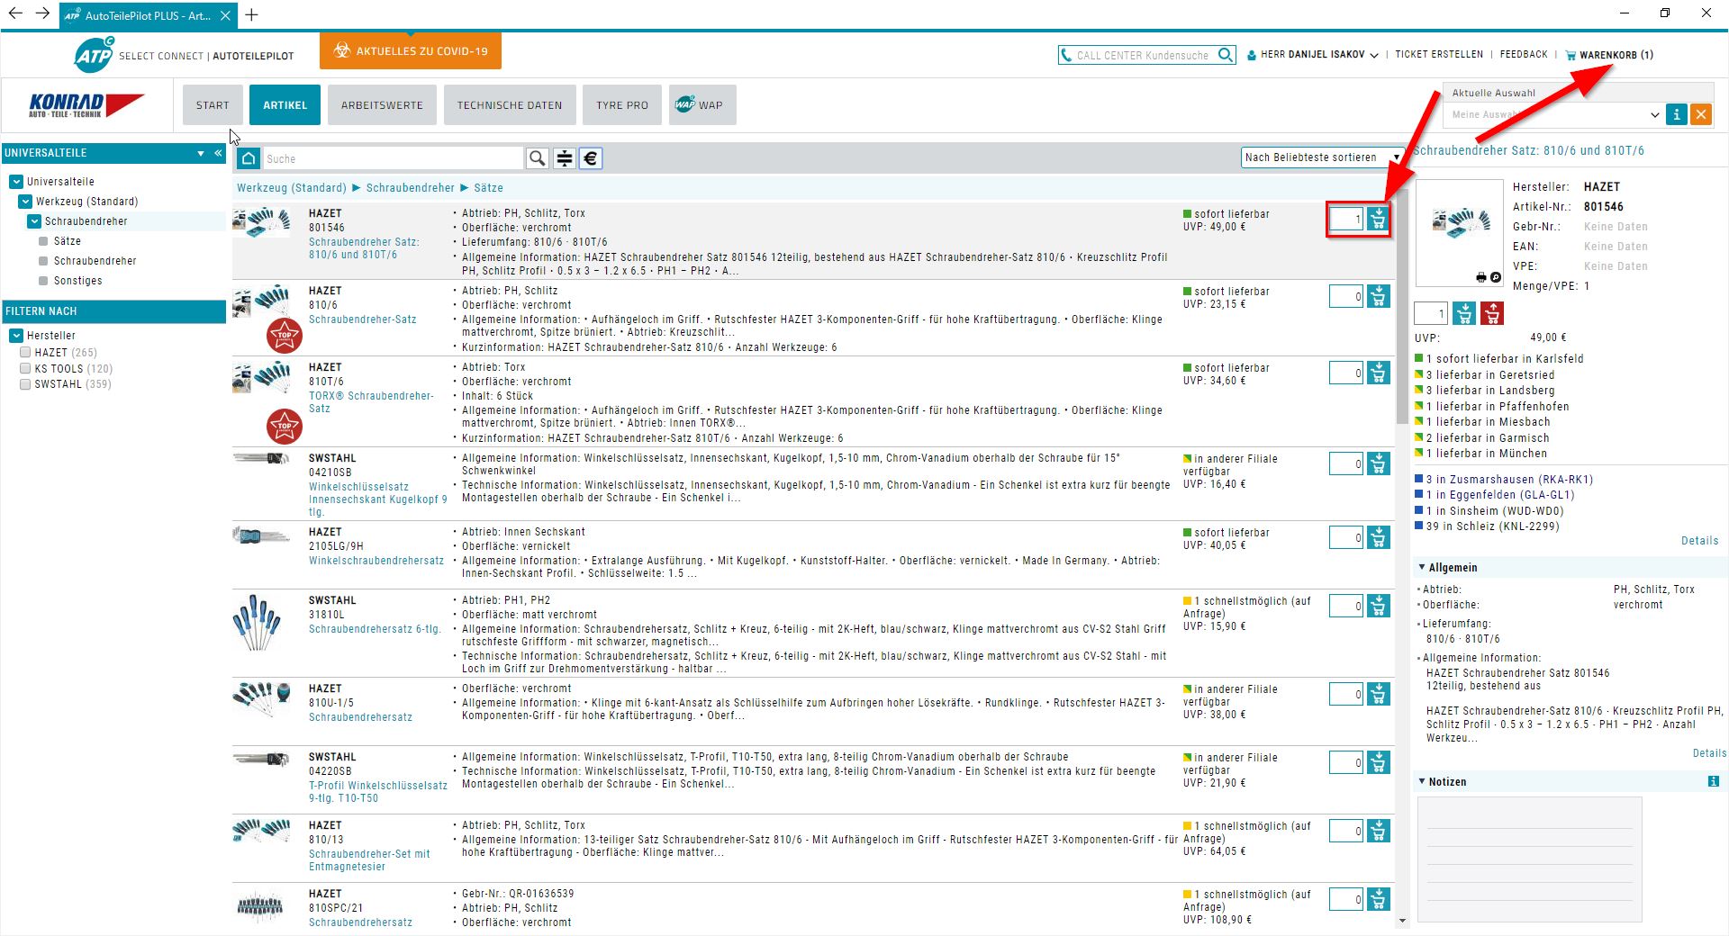The image size is (1729, 936).
Task: Open the TYRE PRO tab
Action: [x=622, y=105]
